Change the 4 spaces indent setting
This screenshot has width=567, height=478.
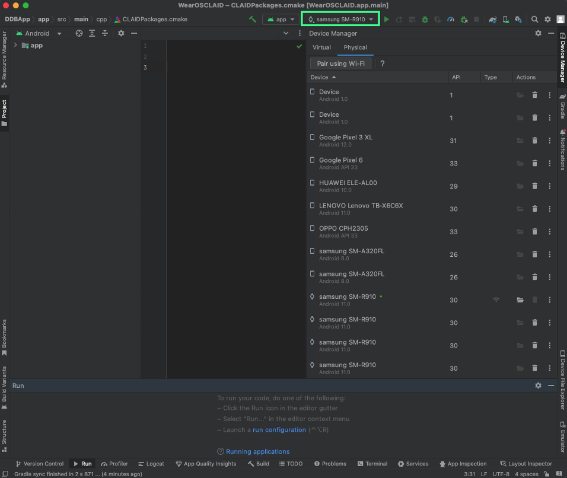point(527,474)
